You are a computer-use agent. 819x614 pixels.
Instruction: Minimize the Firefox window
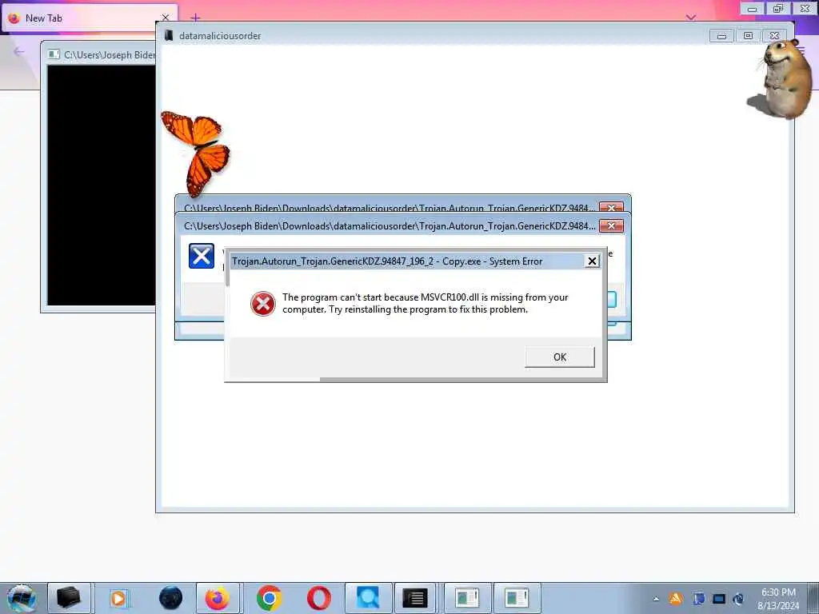point(752,8)
